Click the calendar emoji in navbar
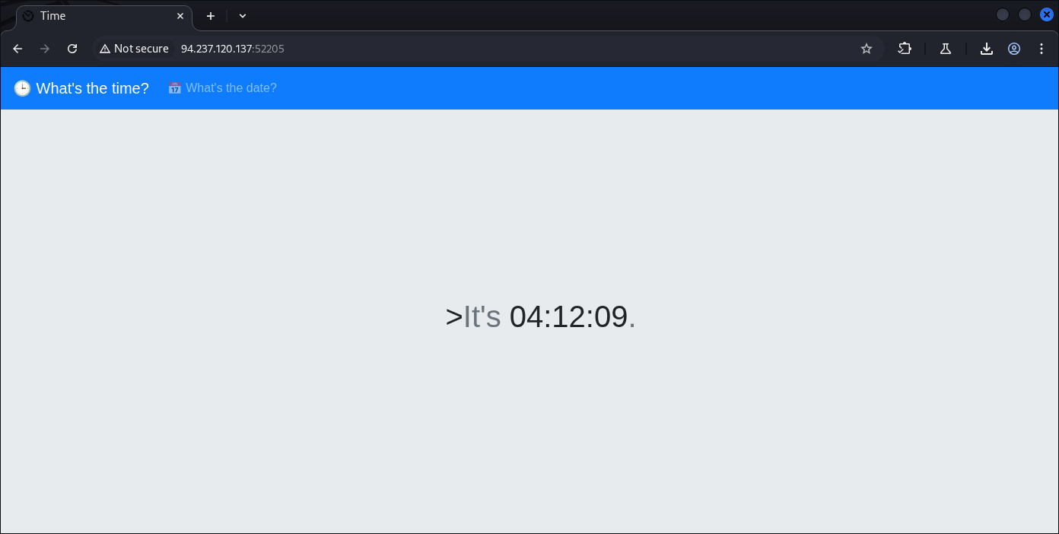The height and width of the screenshot is (534, 1059). 175,88
